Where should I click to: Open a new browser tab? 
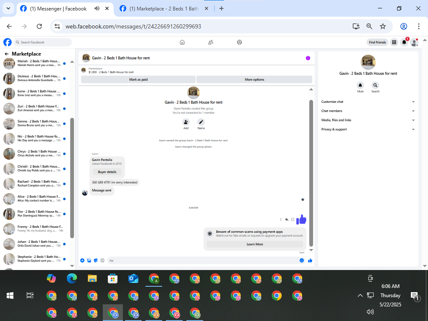tap(222, 8)
